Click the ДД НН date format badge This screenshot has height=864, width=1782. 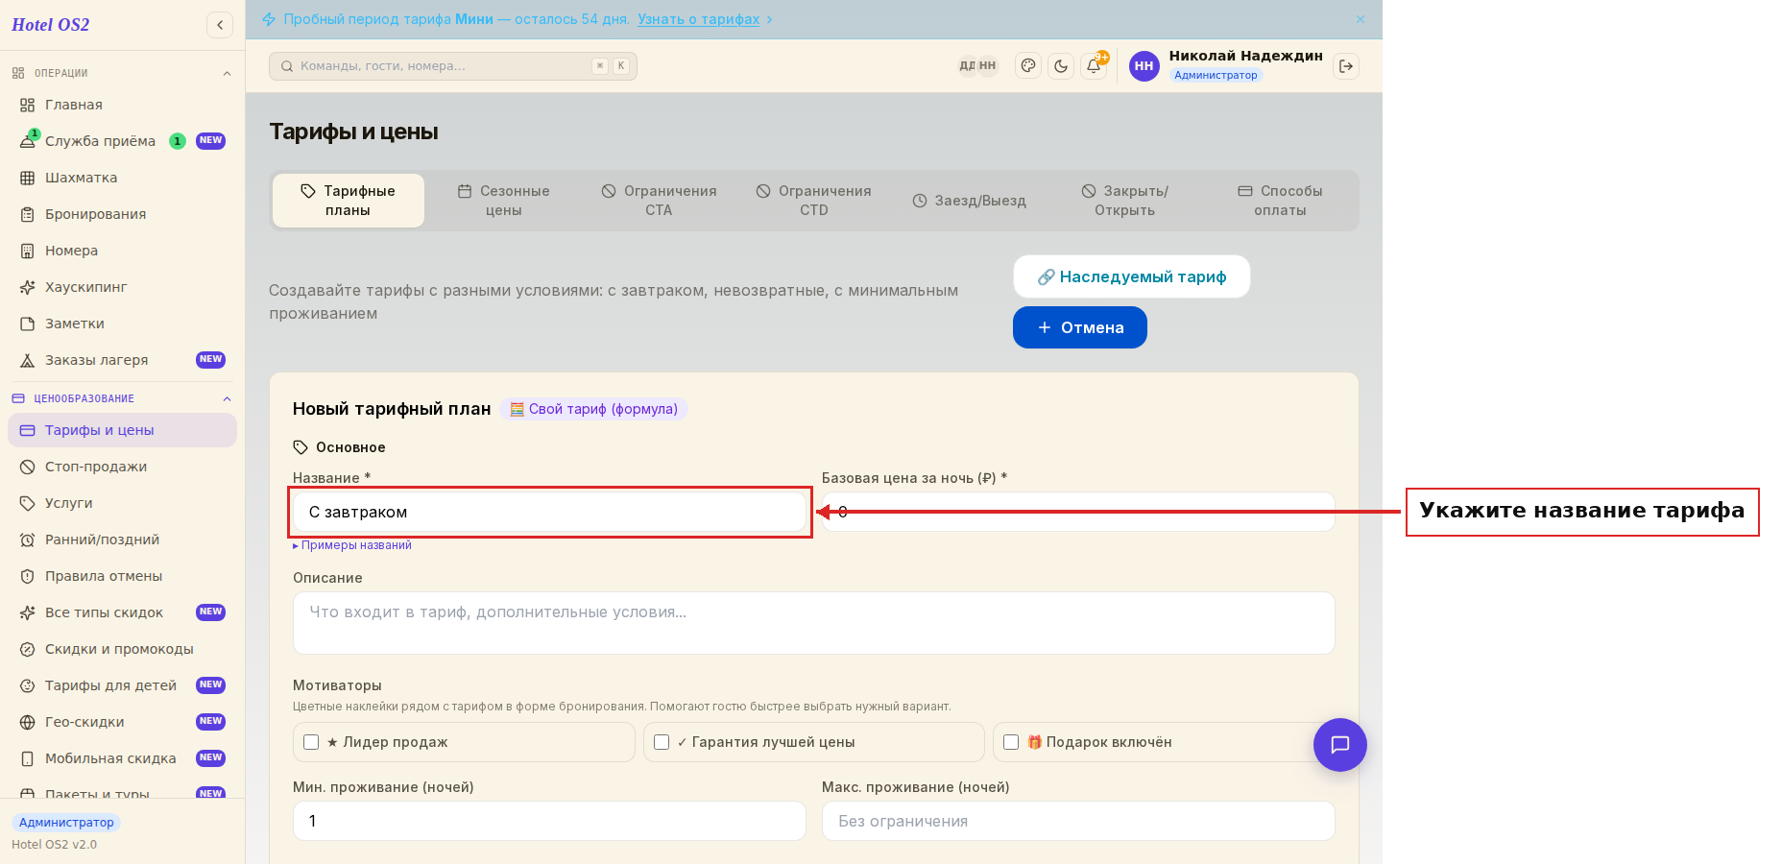click(x=977, y=66)
